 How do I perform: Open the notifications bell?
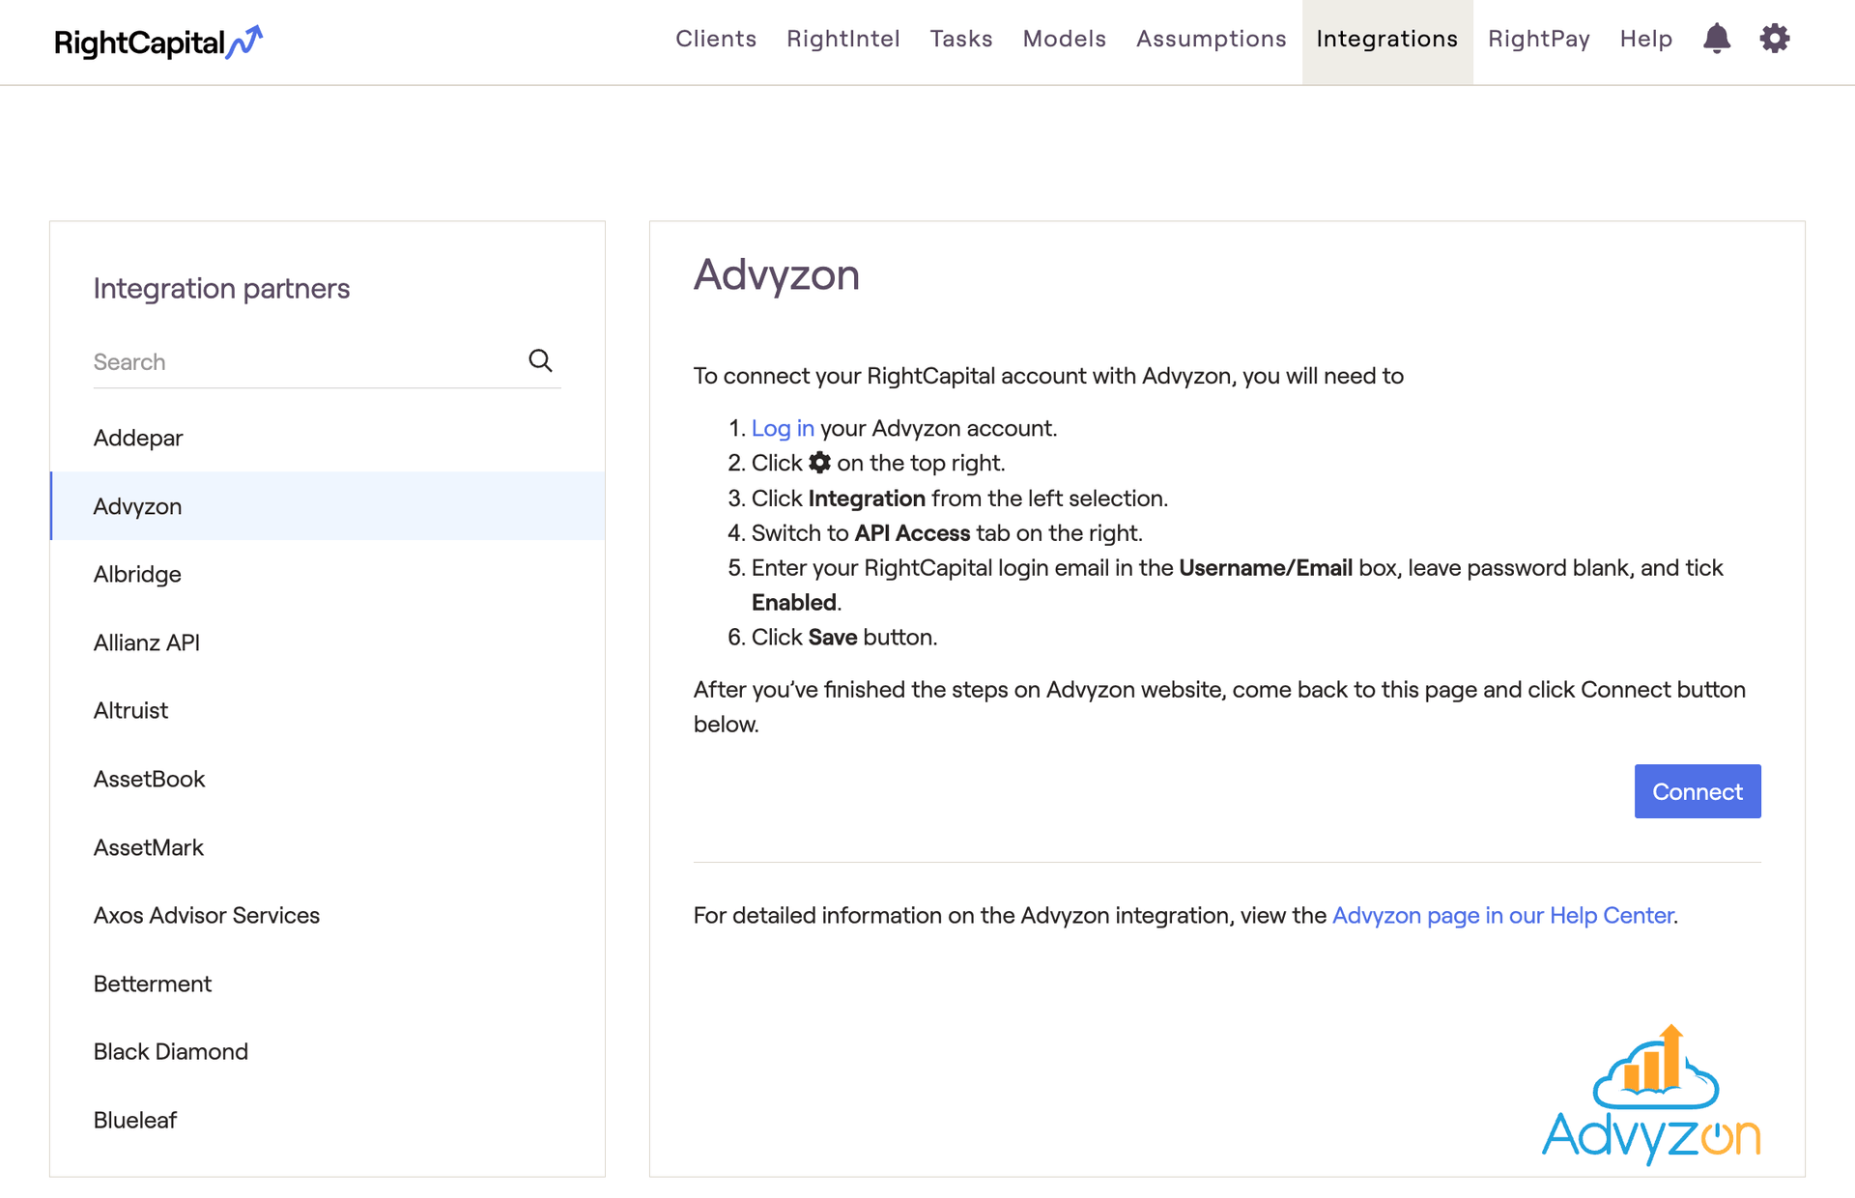[x=1716, y=39]
